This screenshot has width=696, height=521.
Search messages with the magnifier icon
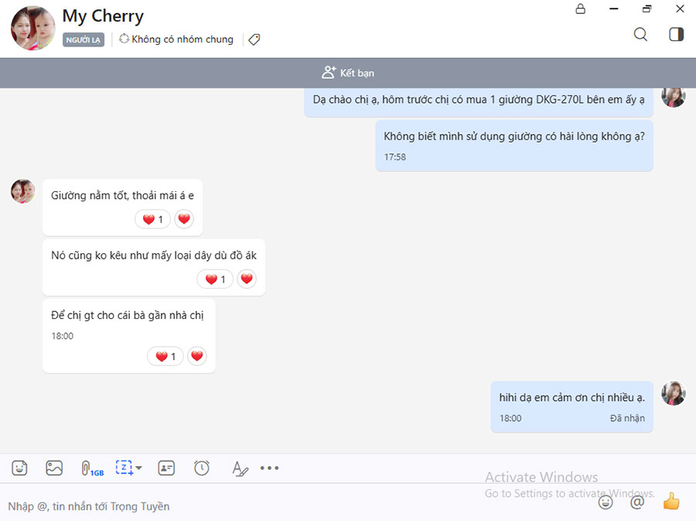pos(640,34)
